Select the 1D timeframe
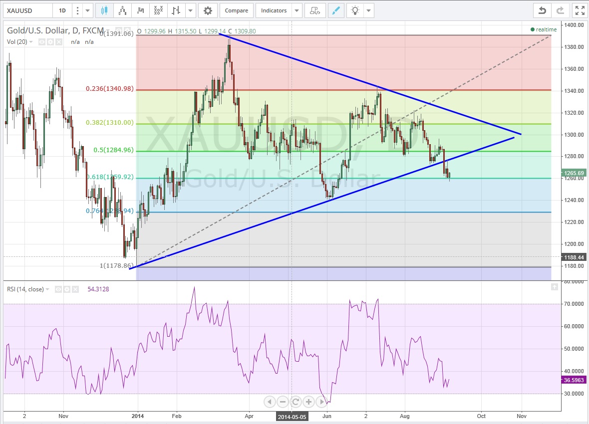 (62, 10)
